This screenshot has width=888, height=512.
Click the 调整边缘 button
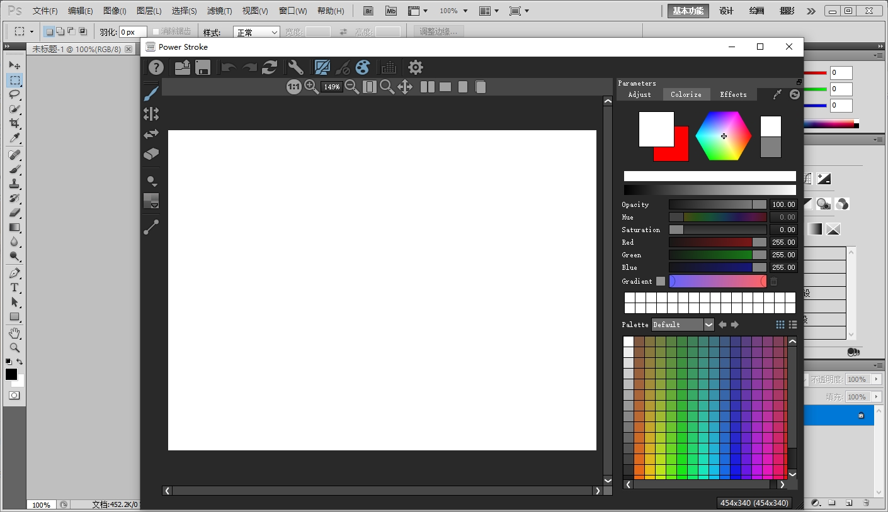(438, 31)
